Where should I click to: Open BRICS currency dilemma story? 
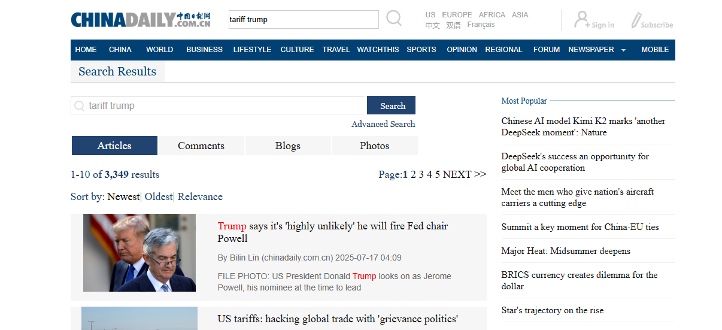coord(580,280)
